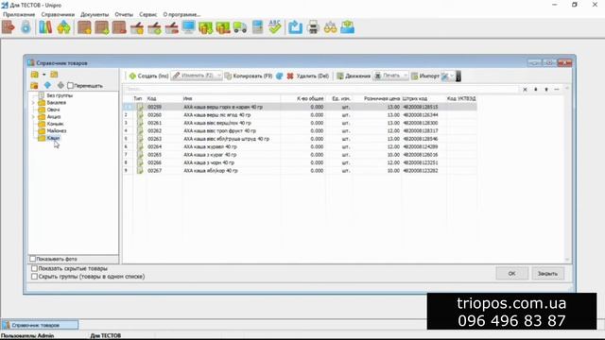The image size is (605, 340).
Task: Enable the Переместить checkbox
Action: (70, 85)
